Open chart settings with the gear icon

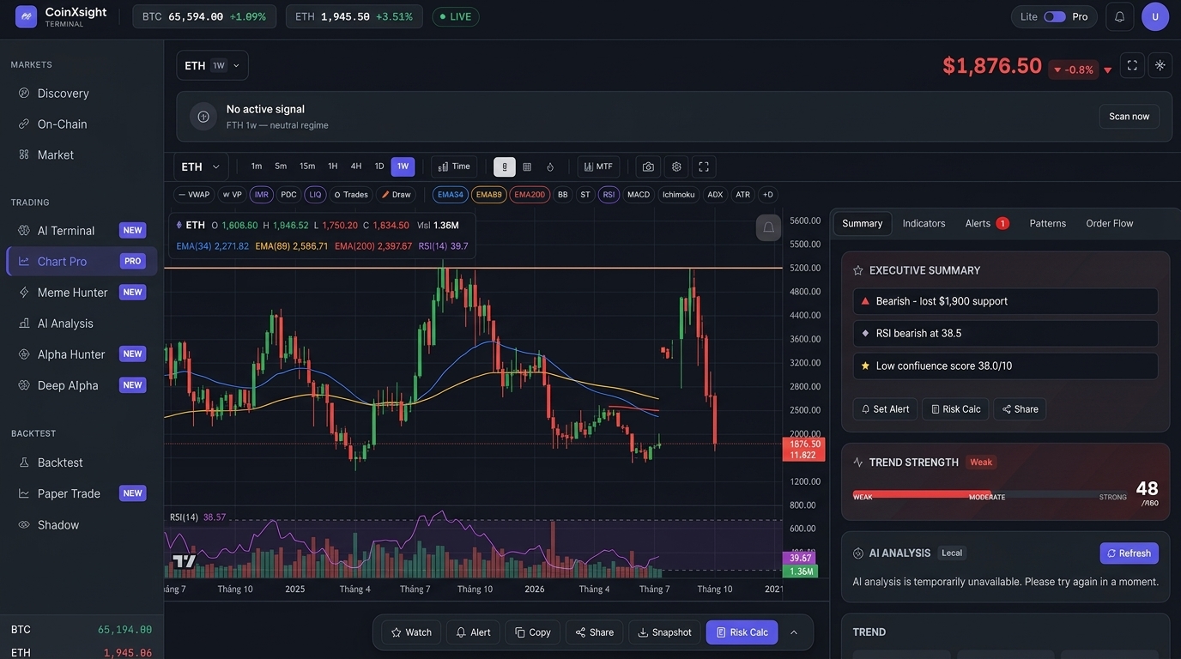click(676, 166)
